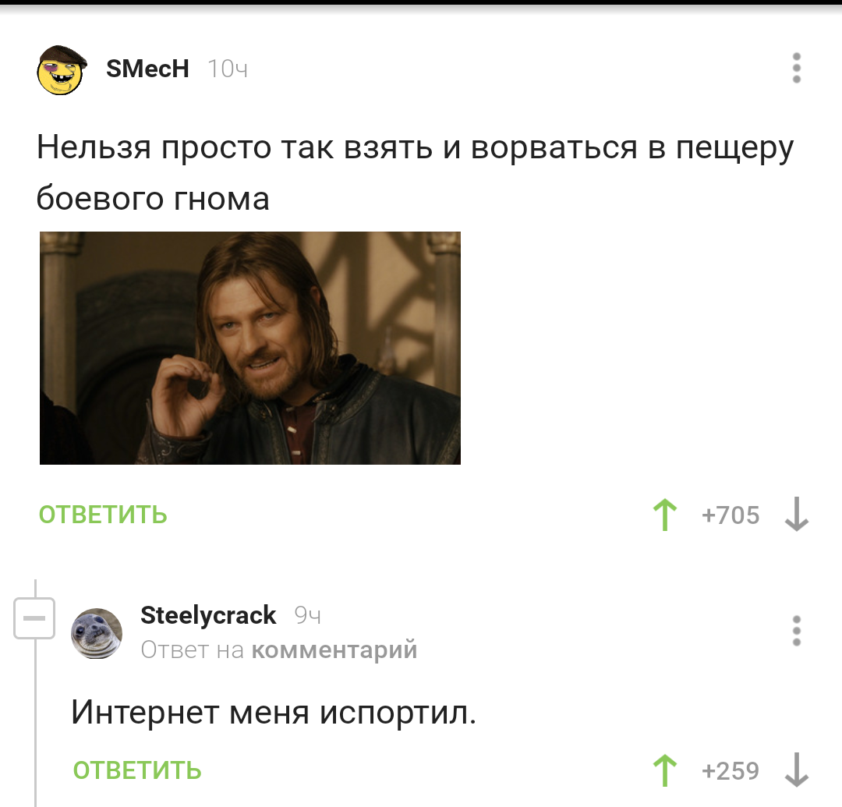Click the +259 rating score
This screenshot has height=807, width=842.
coord(731,771)
